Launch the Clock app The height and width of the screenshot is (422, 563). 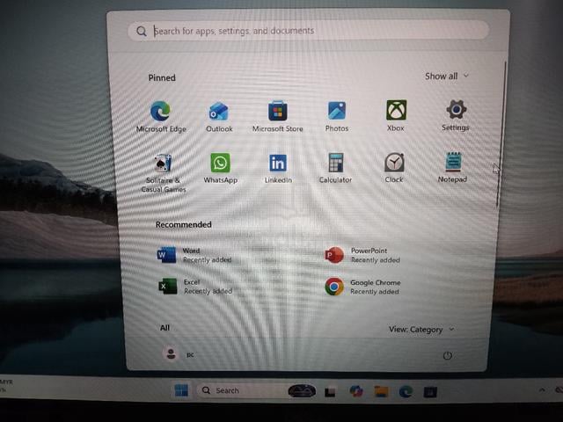point(394,168)
